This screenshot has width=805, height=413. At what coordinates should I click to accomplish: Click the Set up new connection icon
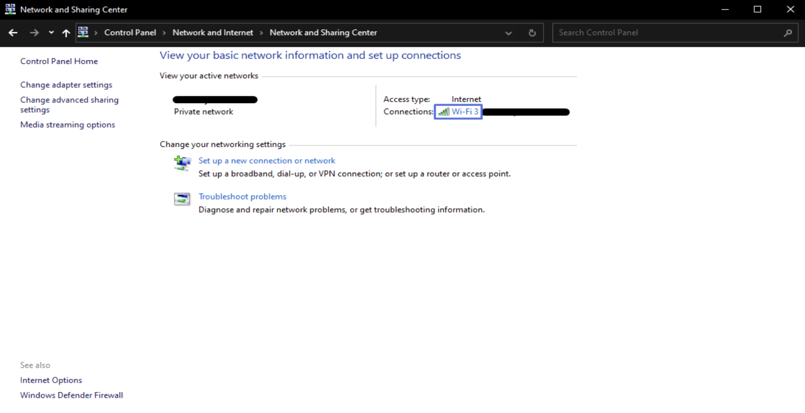click(182, 163)
